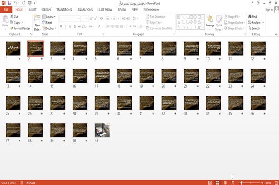Open the Select dropdown in Editing
The height and width of the screenshot is (185, 279).
pos(254,28)
